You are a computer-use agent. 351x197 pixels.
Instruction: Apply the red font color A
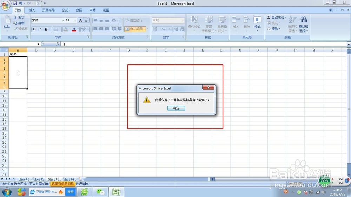(74, 29)
